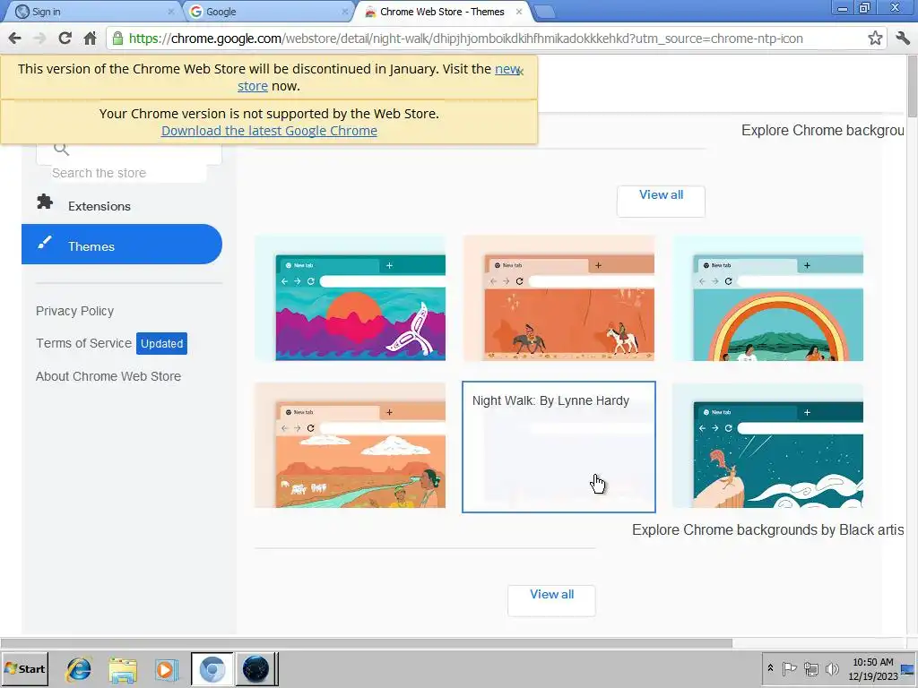Open the volume speaker tray icon
Image resolution: width=918 pixels, height=688 pixels.
point(832,668)
